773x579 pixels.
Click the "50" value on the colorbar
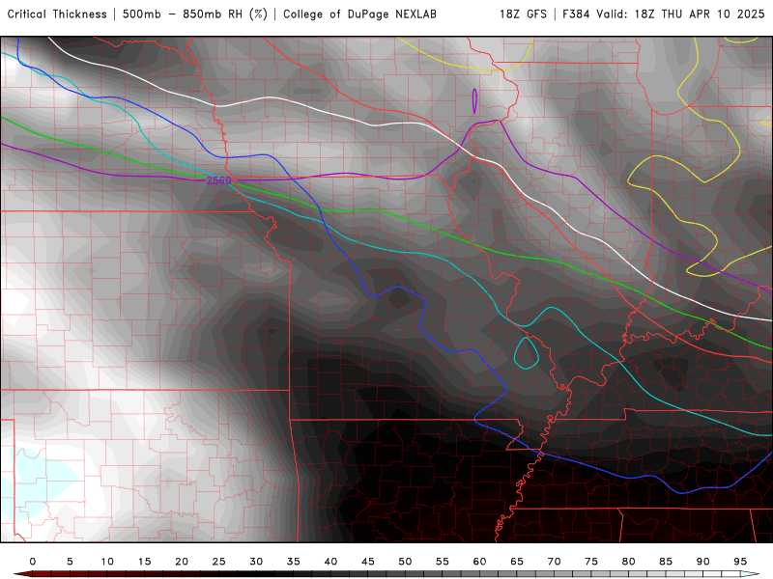pyautogui.click(x=405, y=562)
